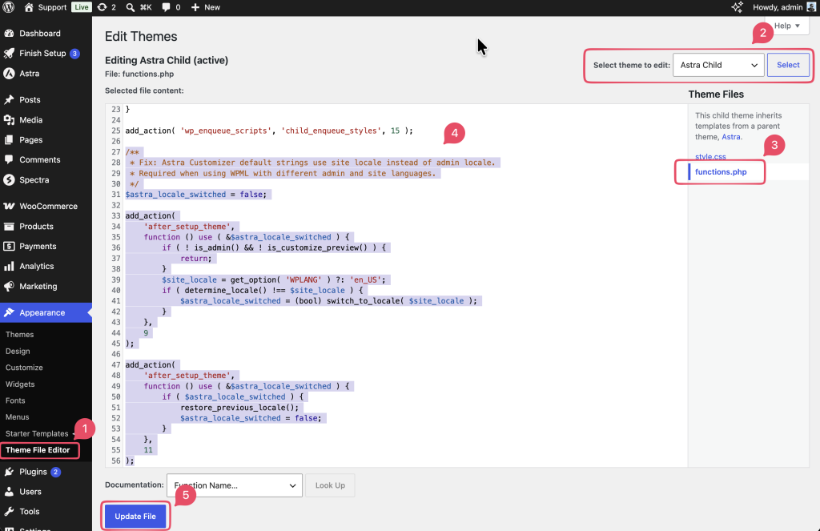Click the Appearance paintbrush icon
This screenshot has height=531, width=820.
(9, 313)
